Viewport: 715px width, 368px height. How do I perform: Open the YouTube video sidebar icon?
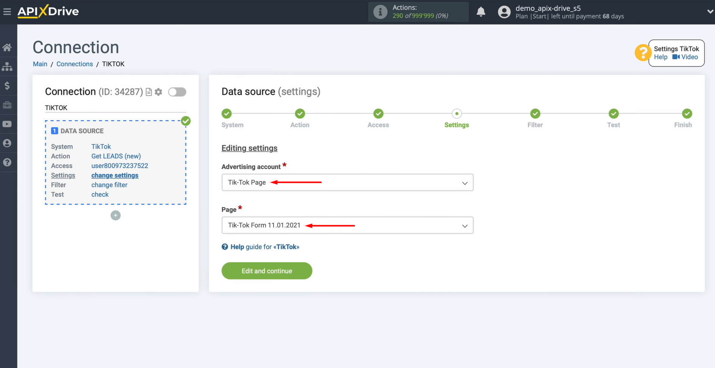(7, 124)
